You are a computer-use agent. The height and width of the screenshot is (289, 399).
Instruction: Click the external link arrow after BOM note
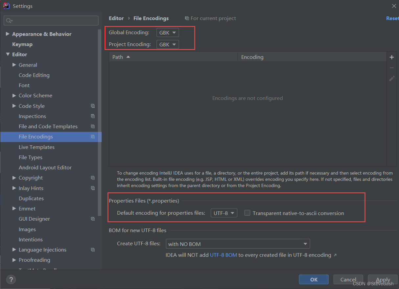coord(335,255)
